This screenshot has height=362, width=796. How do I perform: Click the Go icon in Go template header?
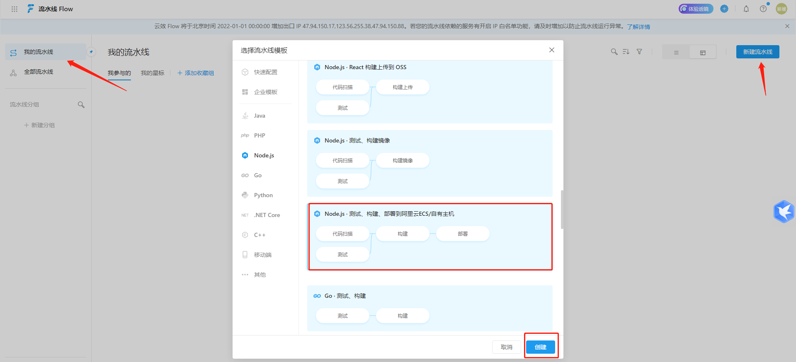point(317,296)
